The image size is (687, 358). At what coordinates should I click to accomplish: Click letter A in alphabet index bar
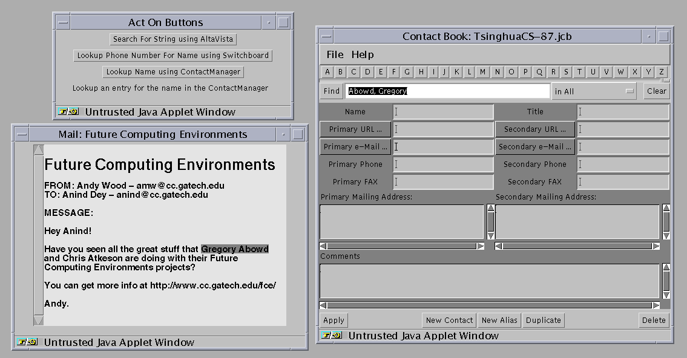point(327,72)
